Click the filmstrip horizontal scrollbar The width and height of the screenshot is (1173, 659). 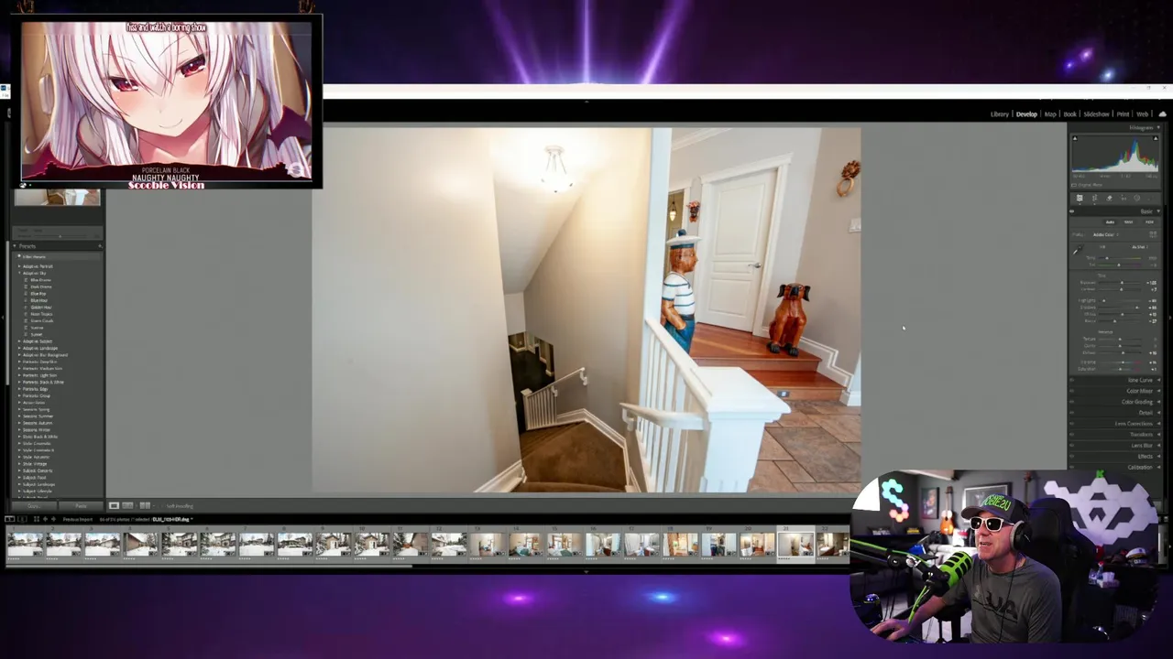tap(211, 566)
